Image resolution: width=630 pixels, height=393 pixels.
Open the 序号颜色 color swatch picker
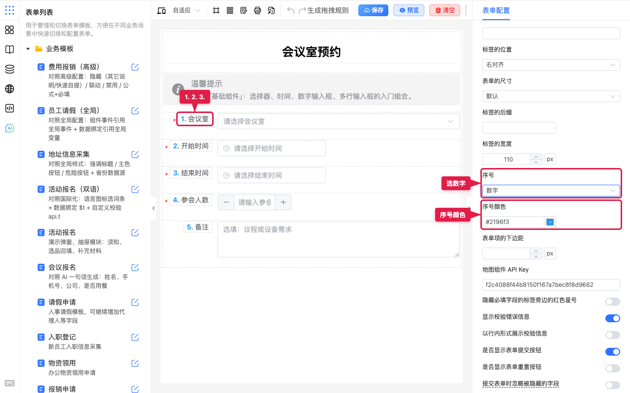(x=550, y=222)
